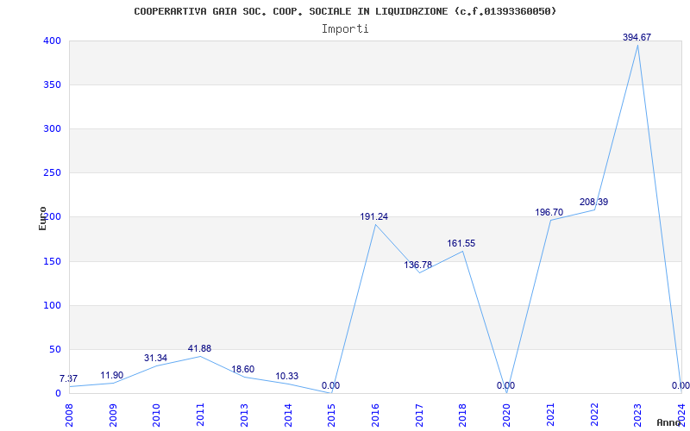Click the Euro y-axis title
Image resolution: width=690 pixels, height=431 pixels.
[x=42, y=217]
